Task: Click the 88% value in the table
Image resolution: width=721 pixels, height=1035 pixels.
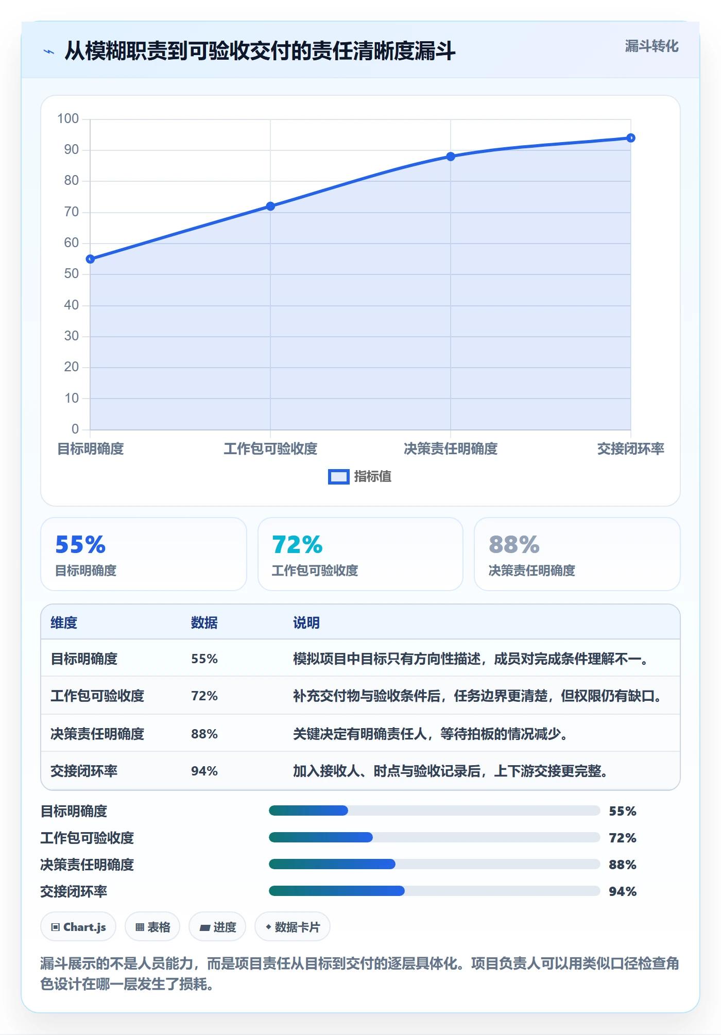Action: point(204,734)
